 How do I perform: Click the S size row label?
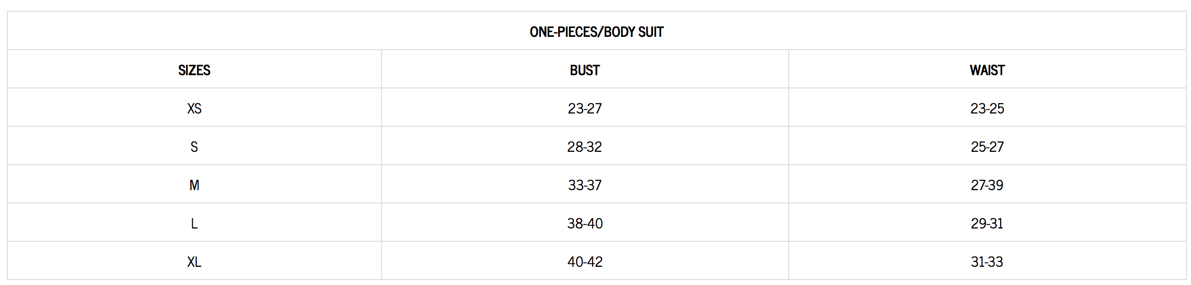[194, 147]
